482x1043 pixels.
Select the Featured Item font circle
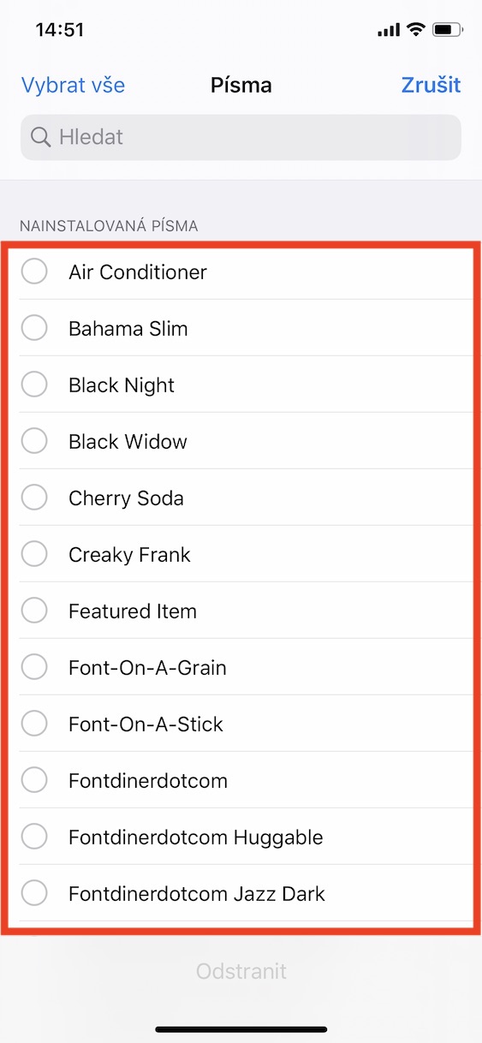coord(34,611)
